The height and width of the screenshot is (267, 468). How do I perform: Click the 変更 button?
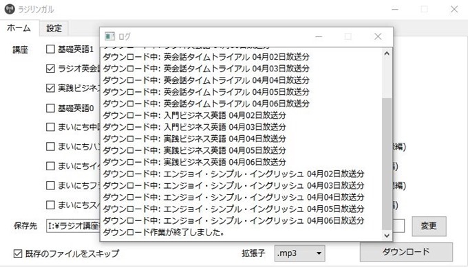tap(429, 226)
